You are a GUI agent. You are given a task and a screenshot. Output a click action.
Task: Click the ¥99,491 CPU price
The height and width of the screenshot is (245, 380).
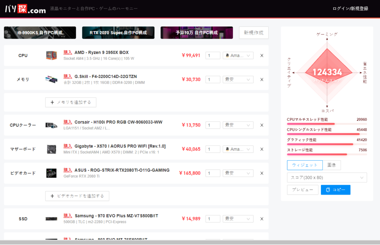191,55
